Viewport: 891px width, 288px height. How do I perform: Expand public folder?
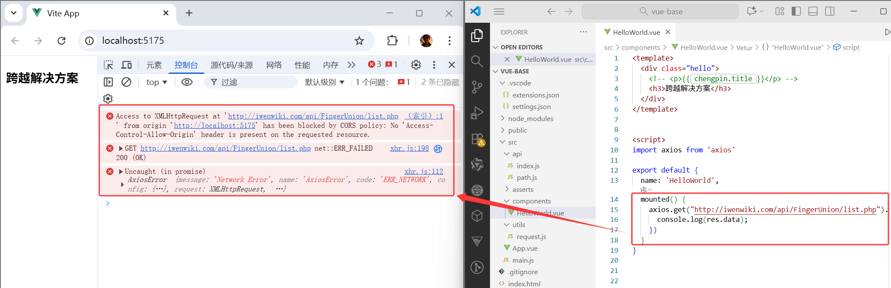[x=517, y=130]
